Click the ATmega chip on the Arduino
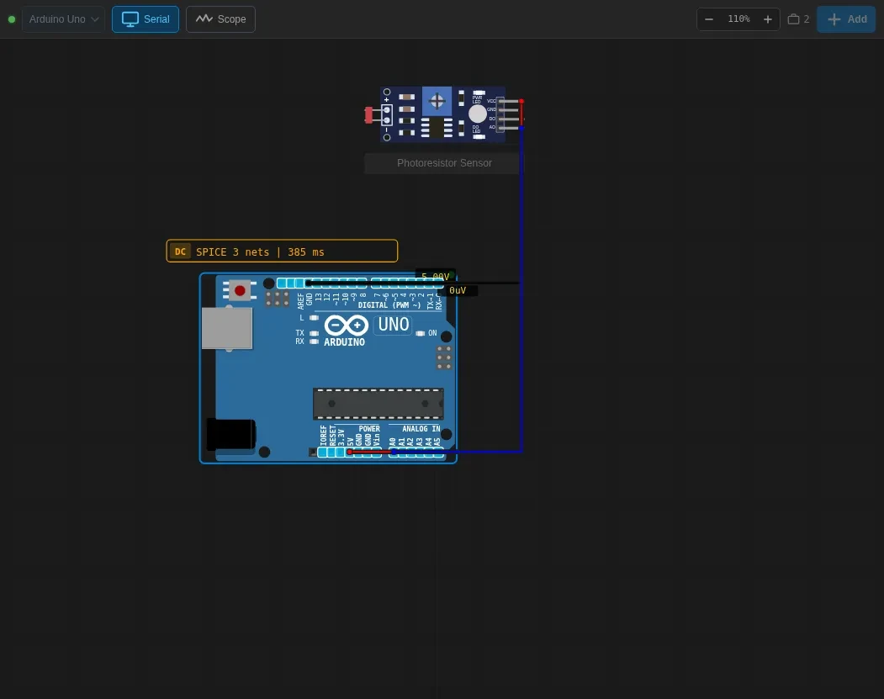884x699 pixels. coord(378,404)
